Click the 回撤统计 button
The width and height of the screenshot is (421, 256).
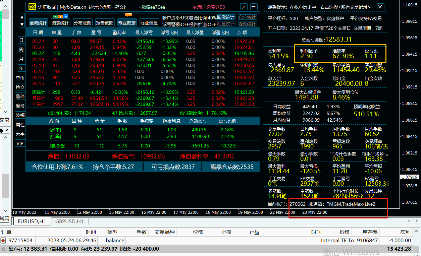[x=226, y=17]
